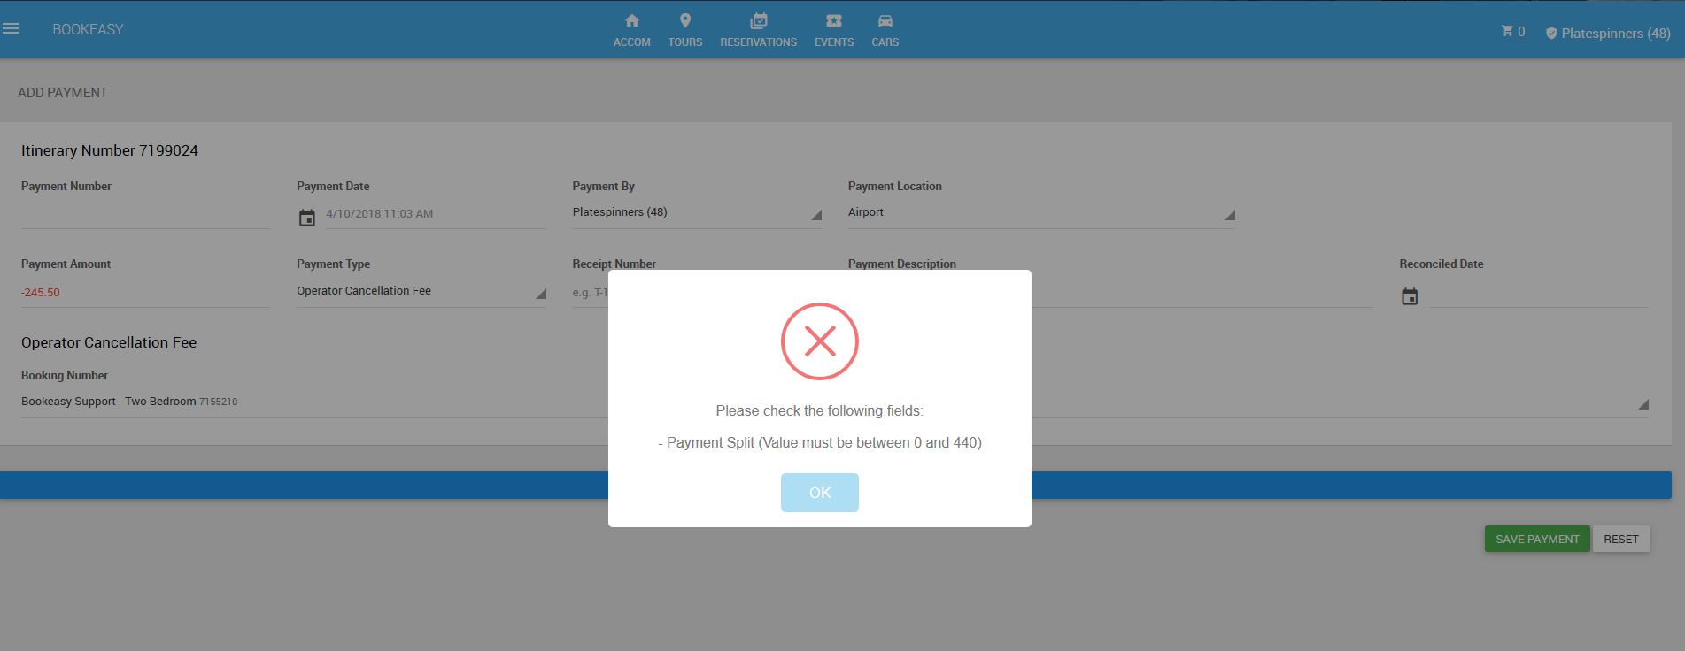
Task: Open the Payment Date calendar icon
Action: (x=306, y=218)
